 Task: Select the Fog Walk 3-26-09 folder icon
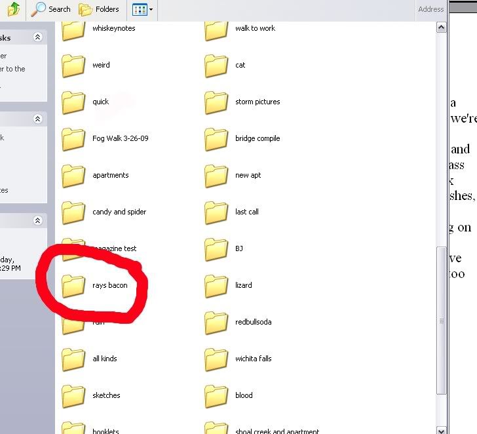click(73, 139)
